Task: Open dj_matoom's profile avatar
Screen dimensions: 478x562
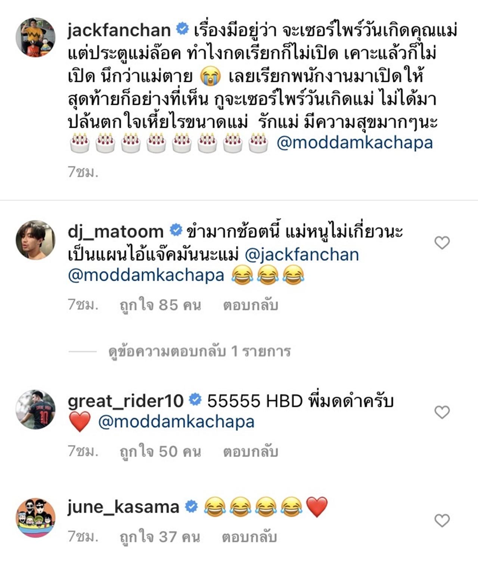Action: [x=35, y=240]
